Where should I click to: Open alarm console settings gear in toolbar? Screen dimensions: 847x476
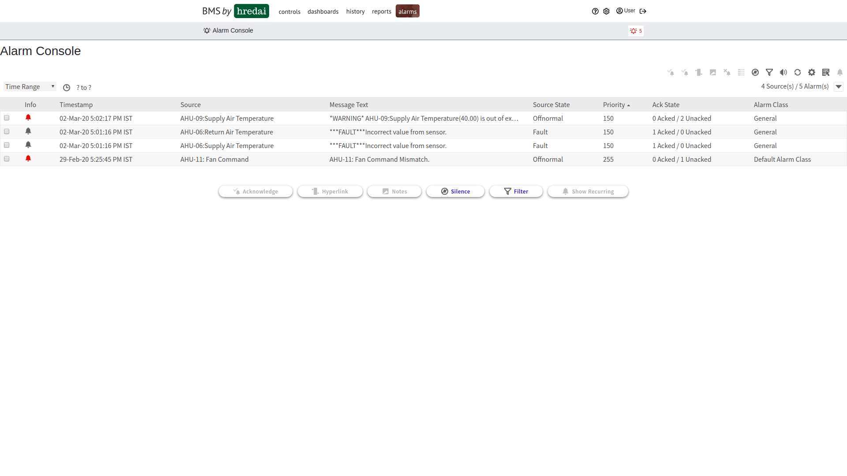(812, 72)
